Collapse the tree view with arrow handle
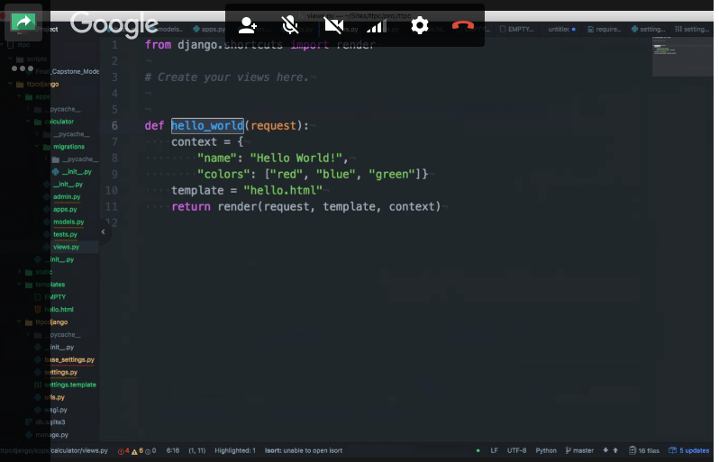Image resolution: width=719 pixels, height=462 pixels. pos(103,231)
